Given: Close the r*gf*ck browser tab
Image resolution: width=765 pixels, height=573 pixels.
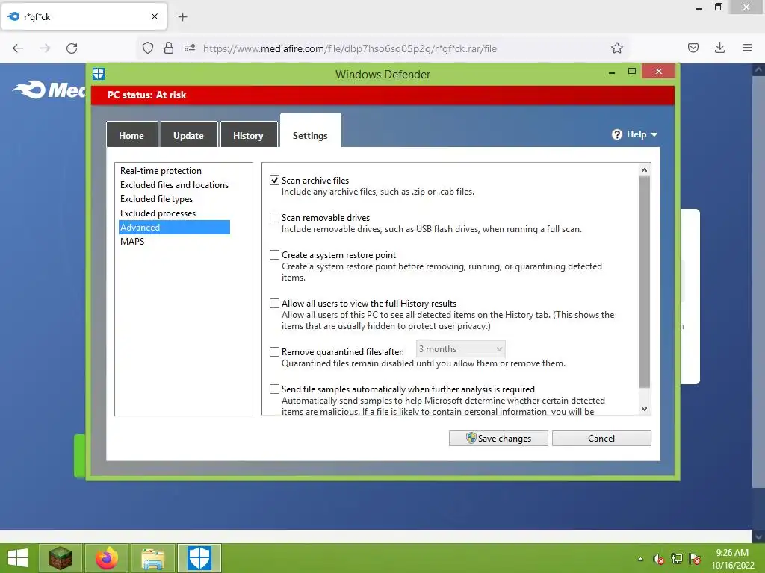Looking at the screenshot, I should click(154, 16).
